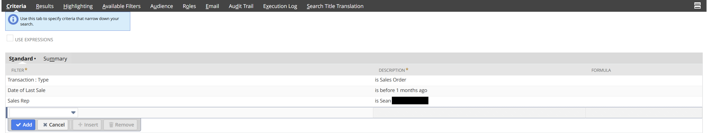Click the blue info icon

(x=13, y=19)
